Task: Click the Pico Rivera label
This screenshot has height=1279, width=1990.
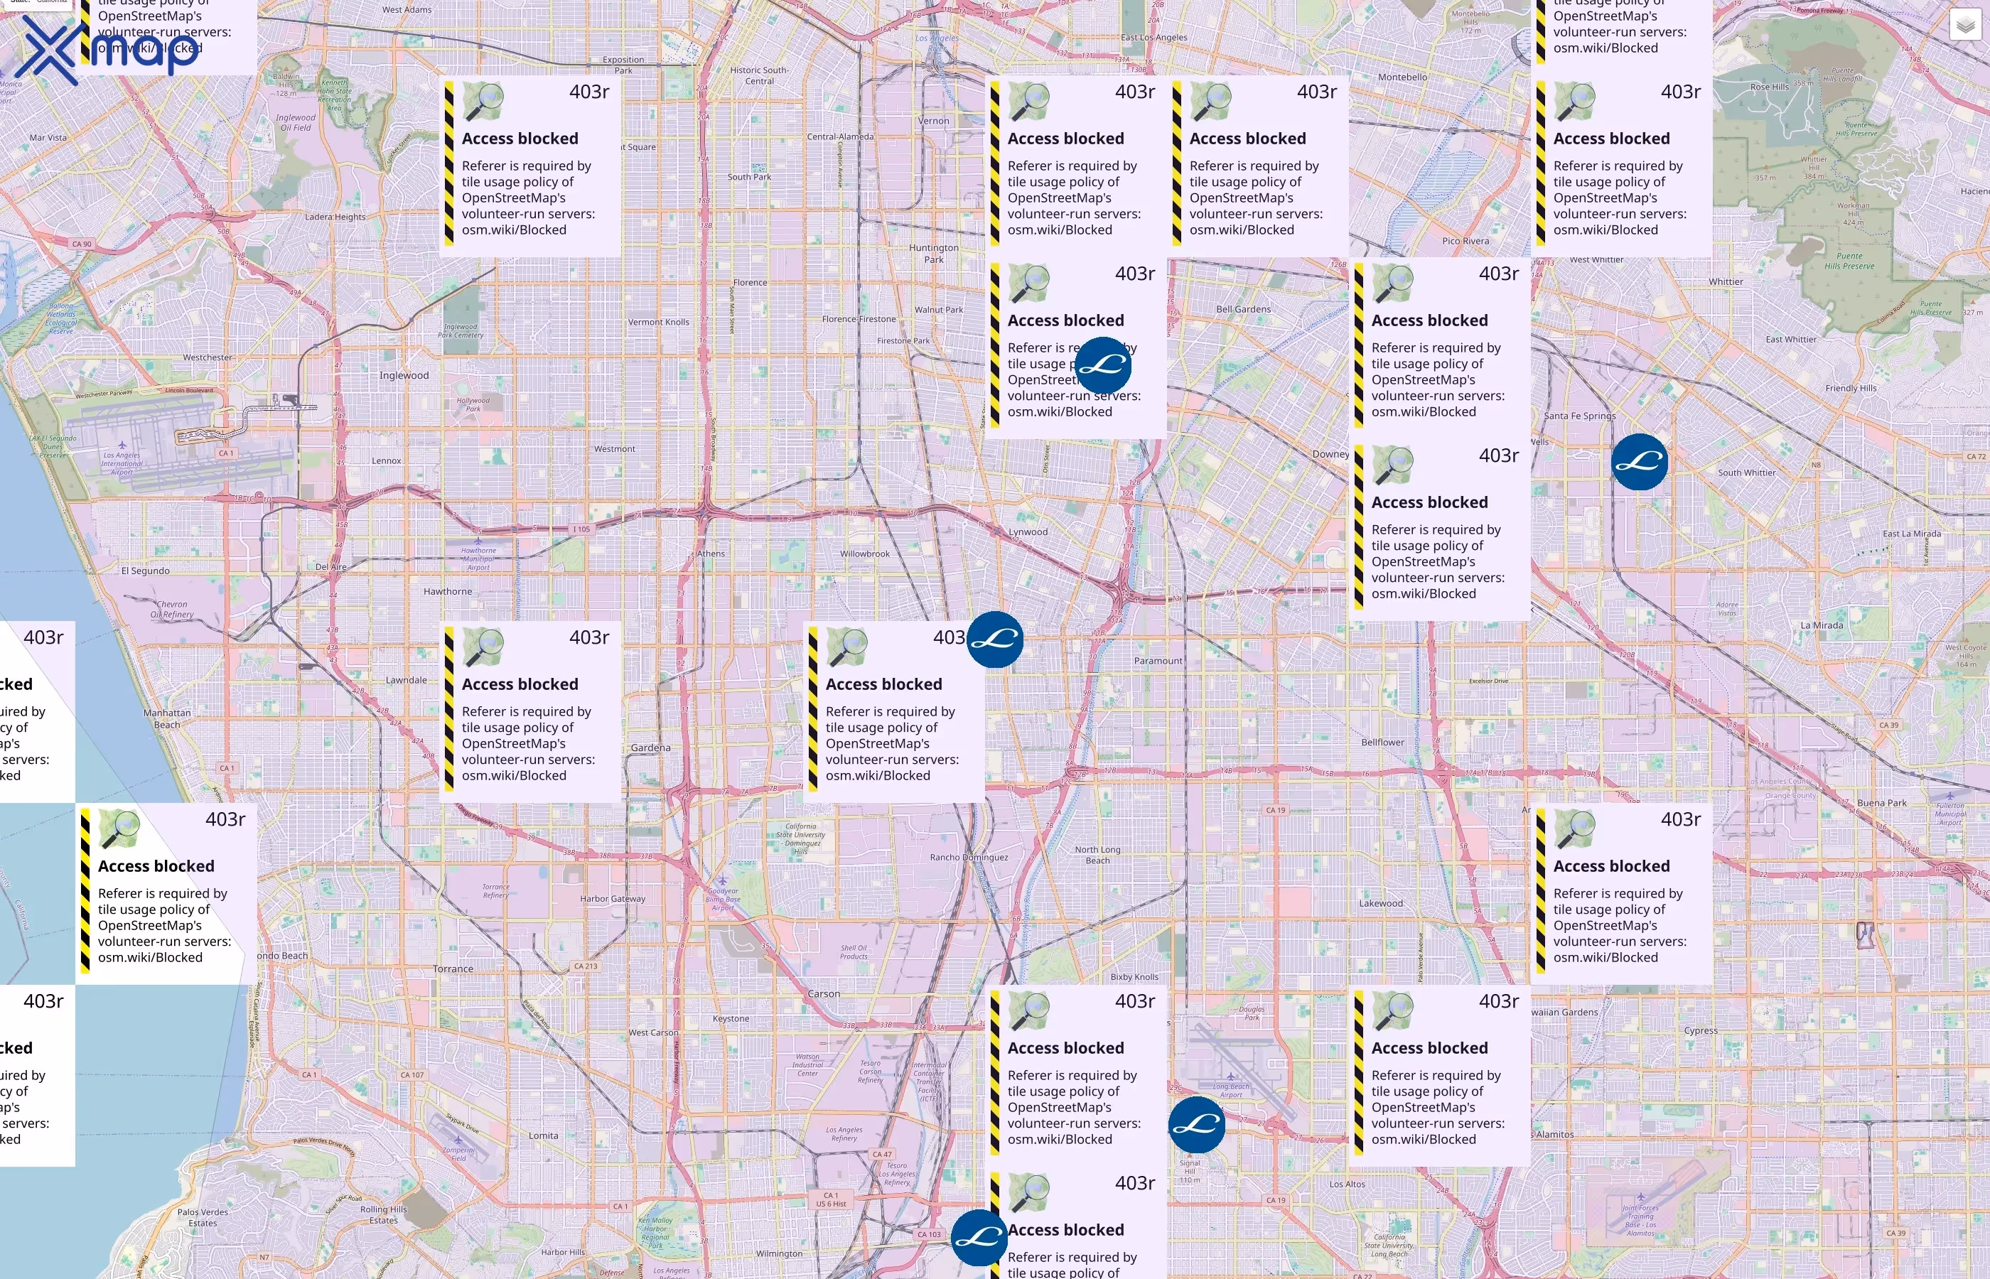Action: point(1466,241)
